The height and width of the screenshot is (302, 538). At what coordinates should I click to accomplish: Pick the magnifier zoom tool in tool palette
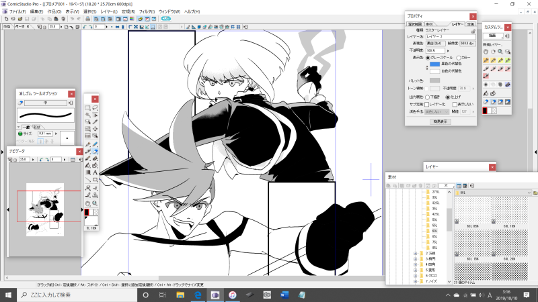(x=95, y=203)
